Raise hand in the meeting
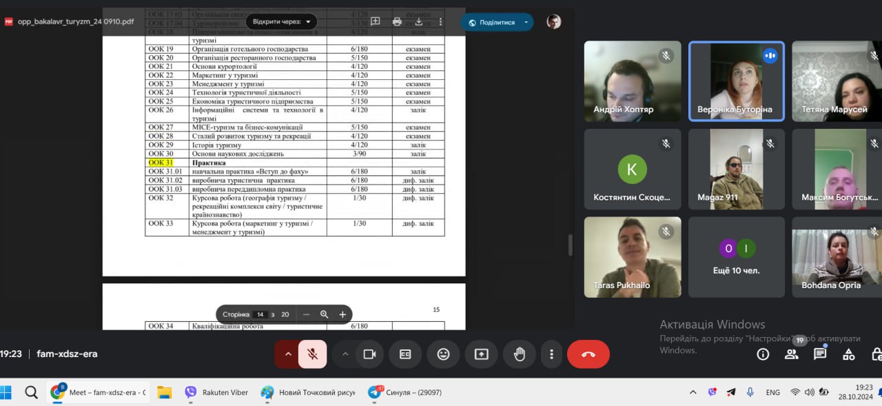This screenshot has width=882, height=406. coord(520,354)
